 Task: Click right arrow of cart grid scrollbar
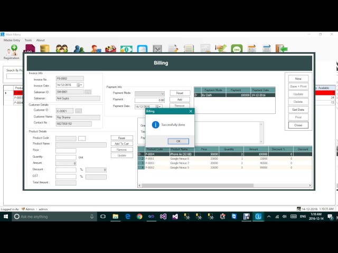pos(310,186)
